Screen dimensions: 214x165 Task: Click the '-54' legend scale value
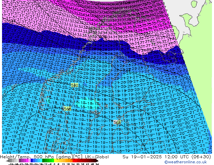click(11, 164)
